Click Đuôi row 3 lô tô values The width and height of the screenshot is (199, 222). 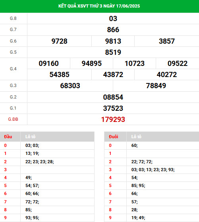click(153, 170)
